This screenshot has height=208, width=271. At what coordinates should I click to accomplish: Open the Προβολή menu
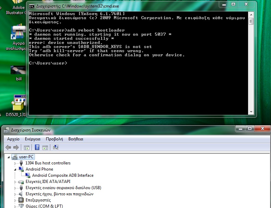[54, 139]
